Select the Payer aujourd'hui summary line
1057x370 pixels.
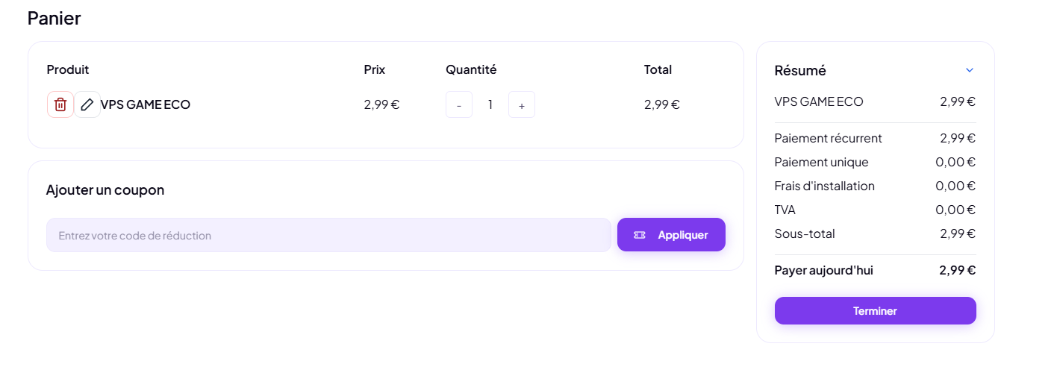(875, 270)
